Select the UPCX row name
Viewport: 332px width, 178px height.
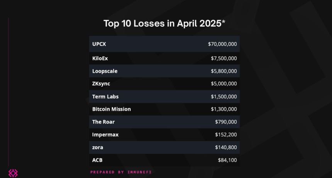click(99, 44)
